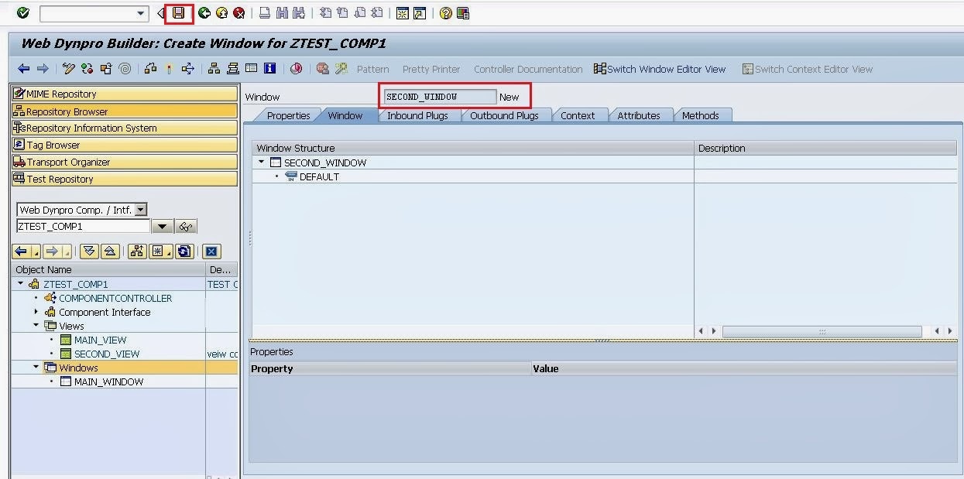This screenshot has height=479, width=964.
Task: Open the Transport Organizer button
Action: [125, 162]
